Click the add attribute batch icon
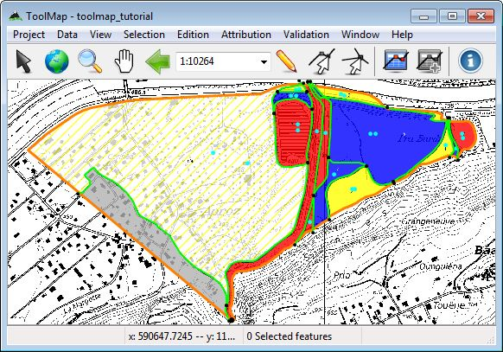Viewport: 503px width, 352px height. tap(430, 61)
